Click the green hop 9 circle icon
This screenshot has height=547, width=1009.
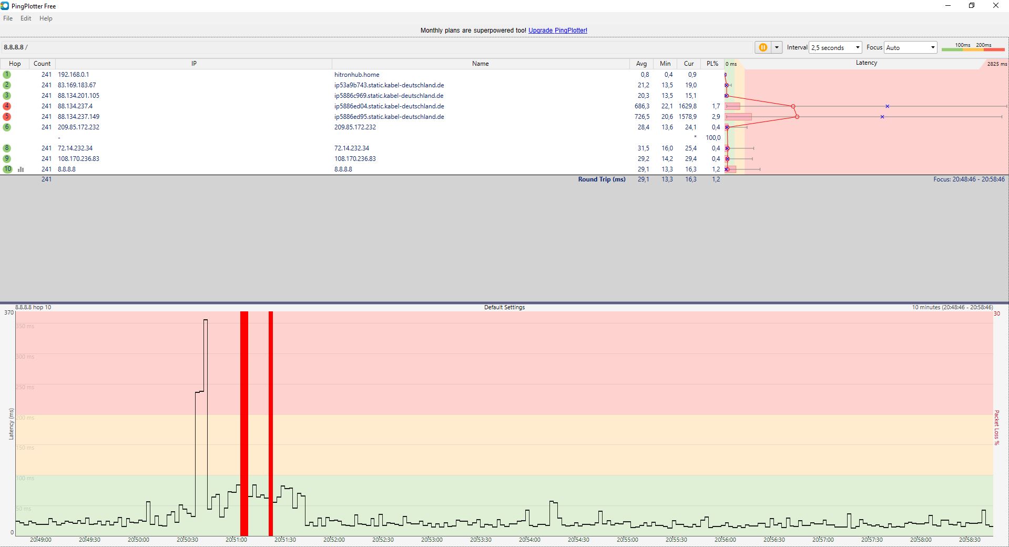coord(7,159)
